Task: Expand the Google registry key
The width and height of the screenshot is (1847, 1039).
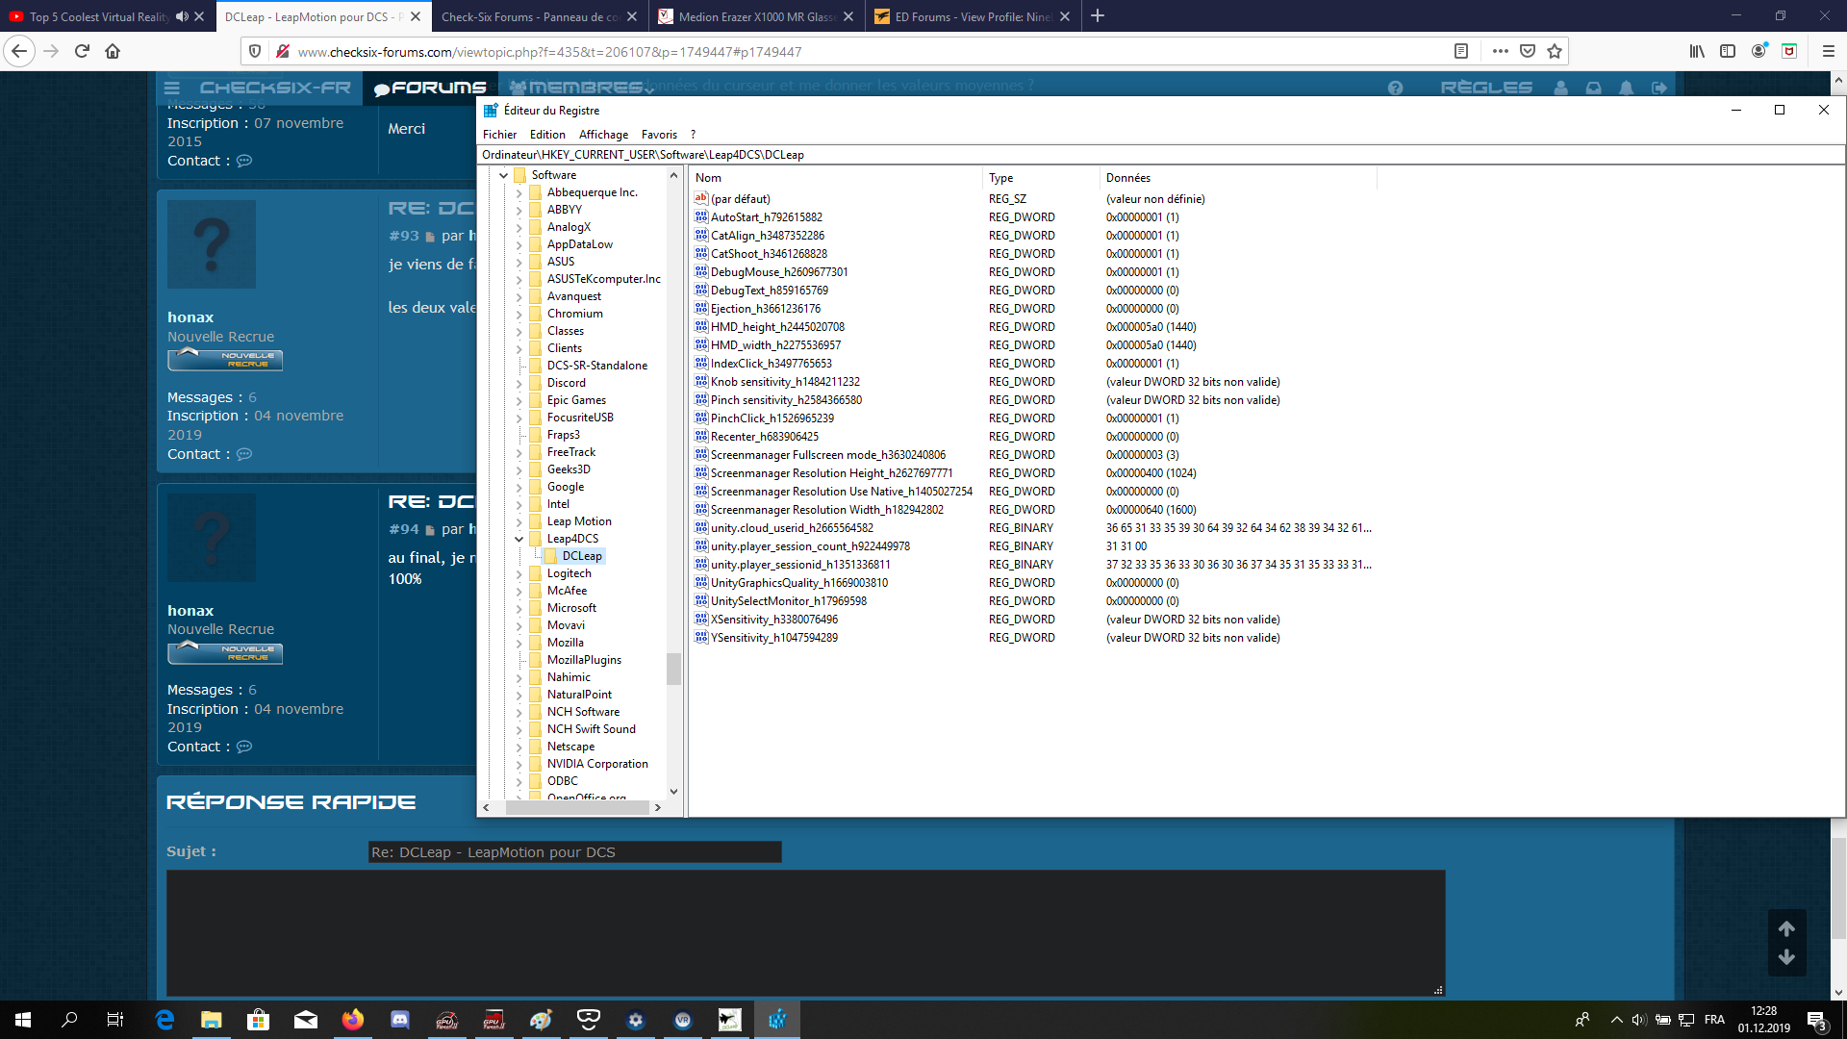Action: pyautogui.click(x=519, y=487)
